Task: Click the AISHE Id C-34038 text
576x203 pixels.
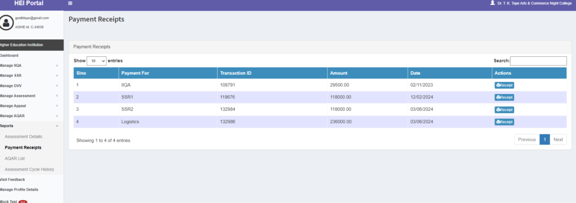Action: (29, 27)
